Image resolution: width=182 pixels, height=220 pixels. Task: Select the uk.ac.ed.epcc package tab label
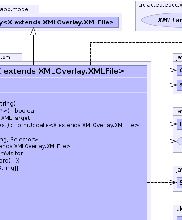(160, 5)
